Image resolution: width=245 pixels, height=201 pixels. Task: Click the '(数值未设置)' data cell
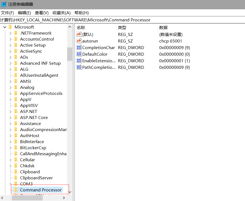[x=171, y=35]
